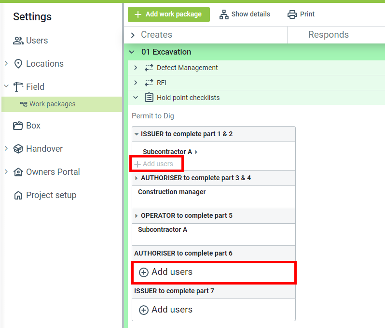Click the Add work package button
The height and width of the screenshot is (328, 385).
[x=168, y=14]
